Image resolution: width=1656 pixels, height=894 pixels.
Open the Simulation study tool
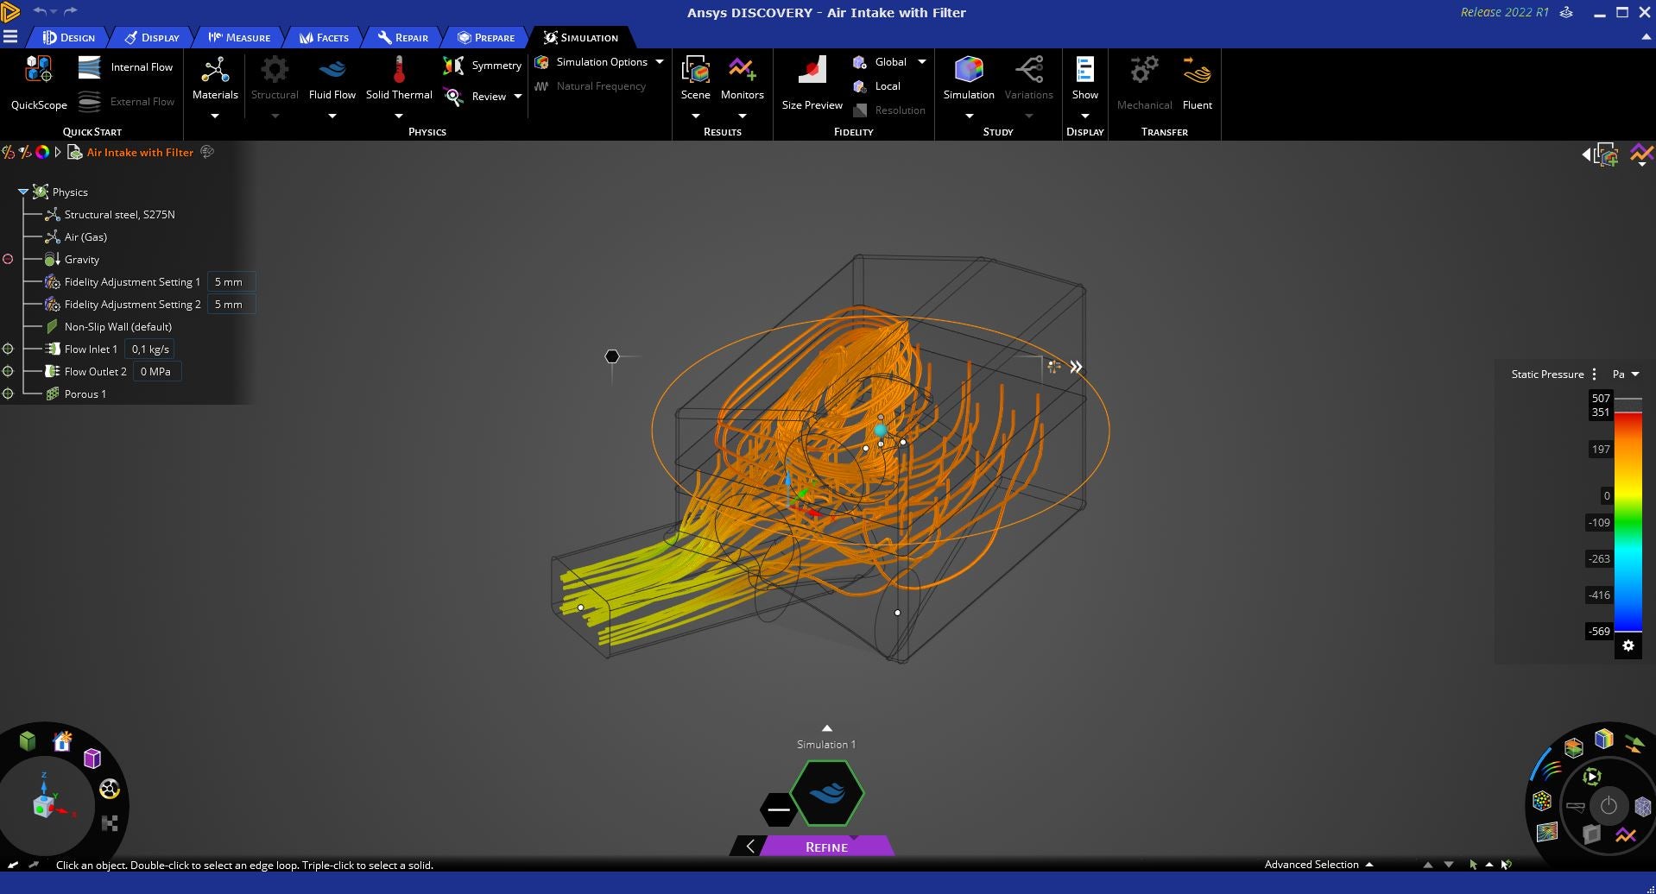[968, 78]
